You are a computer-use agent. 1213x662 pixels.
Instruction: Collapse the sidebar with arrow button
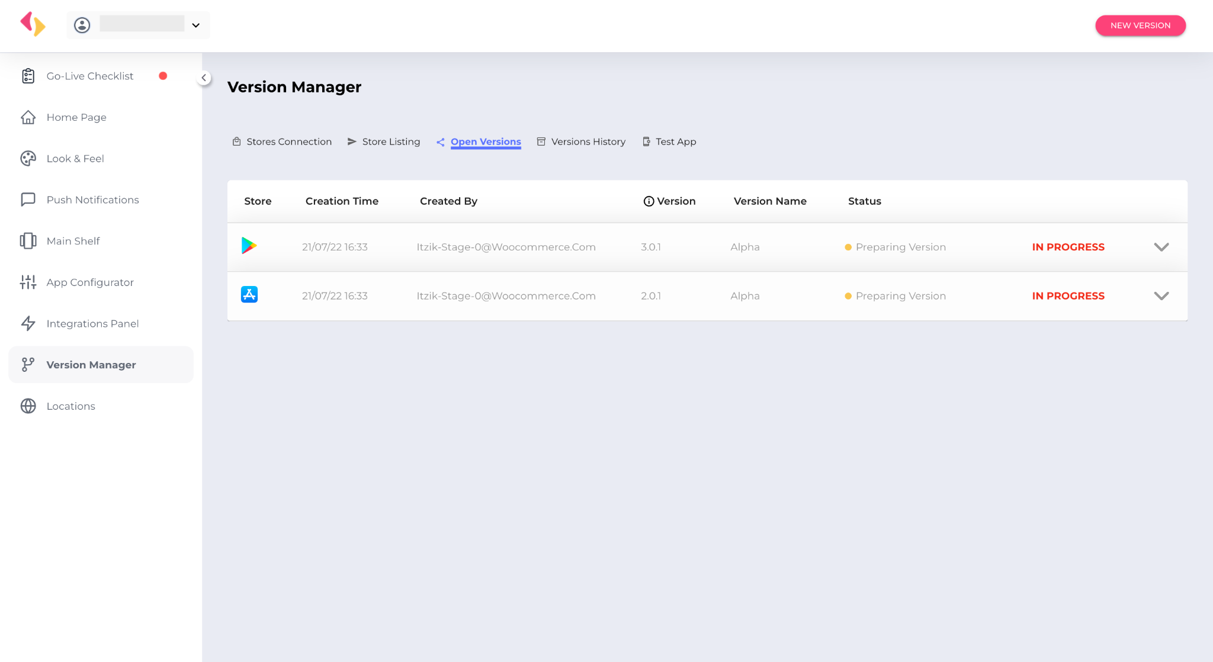pyautogui.click(x=204, y=78)
